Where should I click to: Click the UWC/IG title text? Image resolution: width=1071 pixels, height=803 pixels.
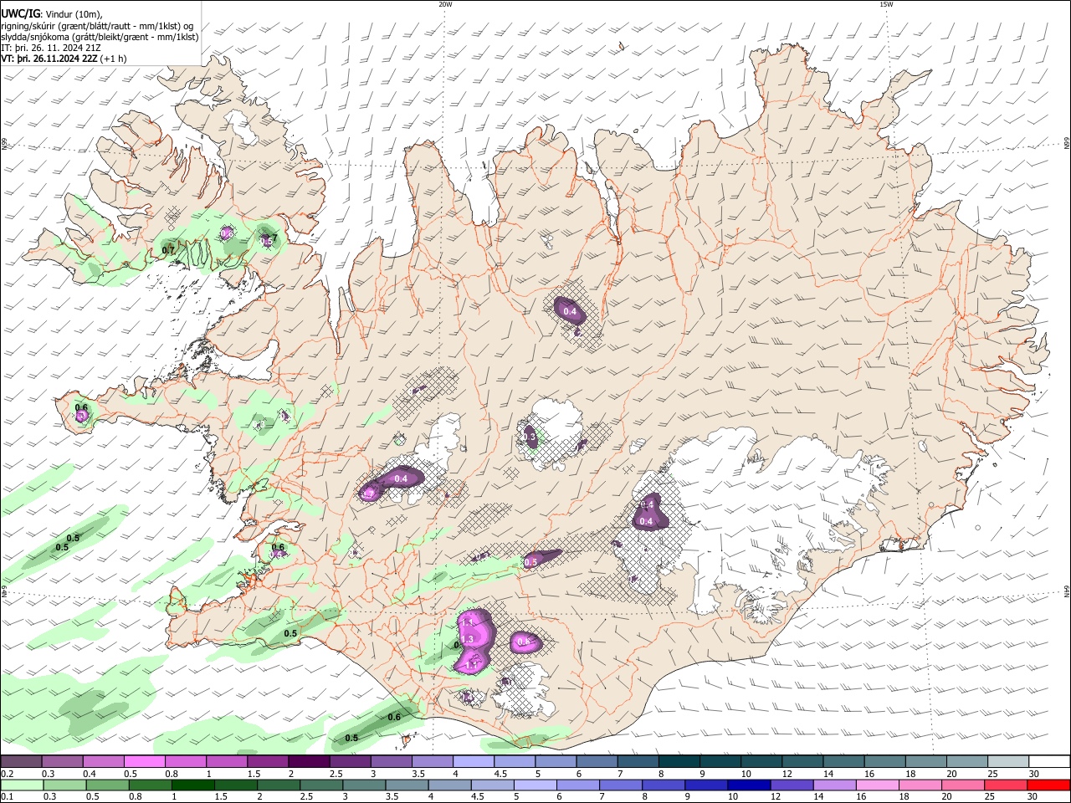(x=19, y=13)
